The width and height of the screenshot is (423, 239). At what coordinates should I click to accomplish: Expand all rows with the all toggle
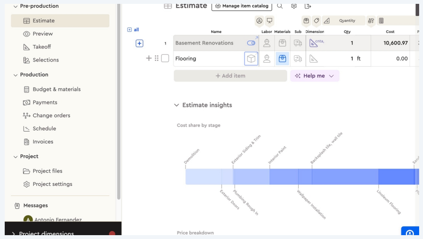click(x=133, y=30)
